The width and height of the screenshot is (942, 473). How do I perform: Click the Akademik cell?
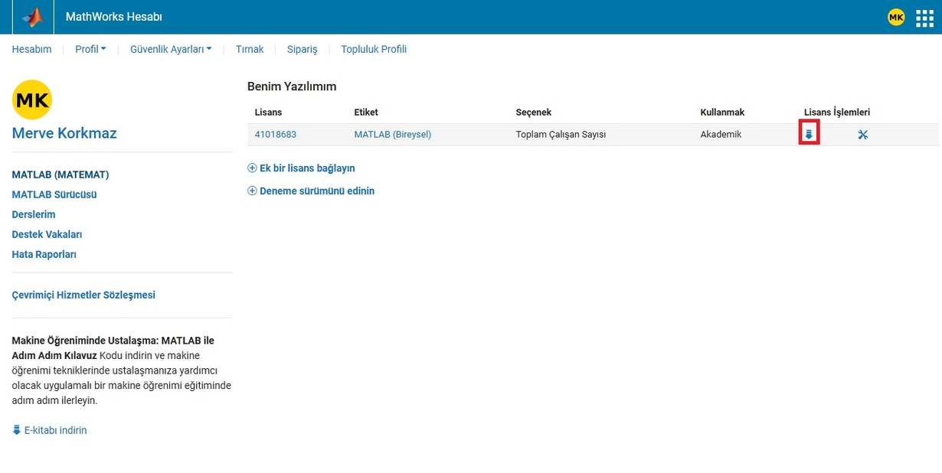click(x=721, y=135)
